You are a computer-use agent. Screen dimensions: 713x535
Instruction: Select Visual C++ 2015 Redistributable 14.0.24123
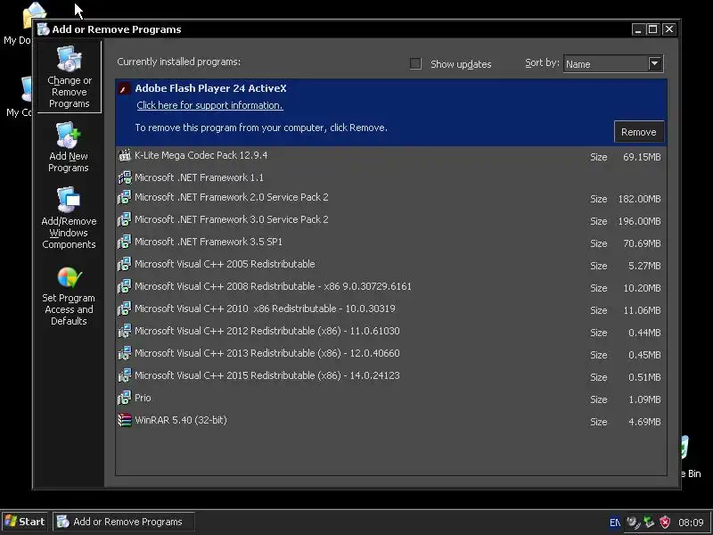pos(391,376)
